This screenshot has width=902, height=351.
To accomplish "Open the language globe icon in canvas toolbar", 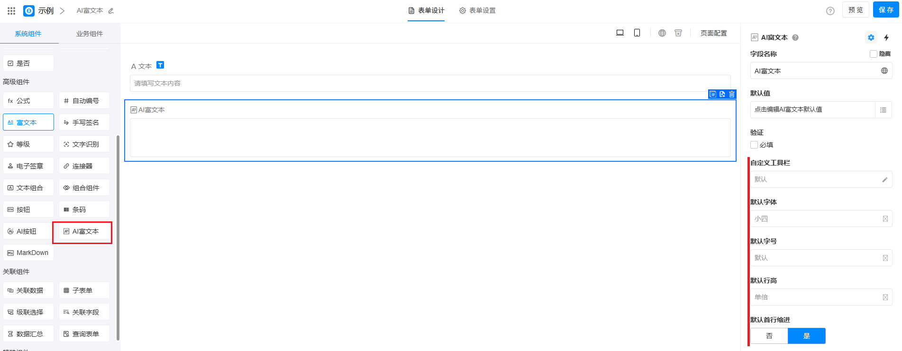I will (x=662, y=33).
